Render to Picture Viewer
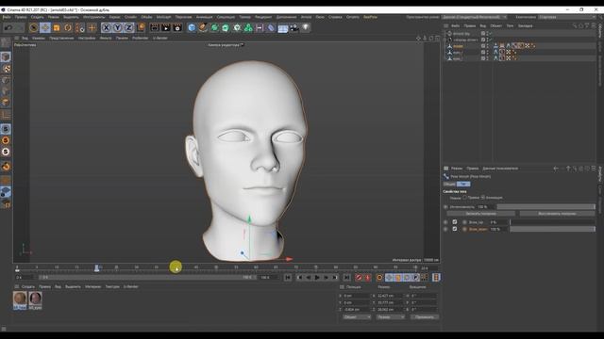 (x=166, y=27)
